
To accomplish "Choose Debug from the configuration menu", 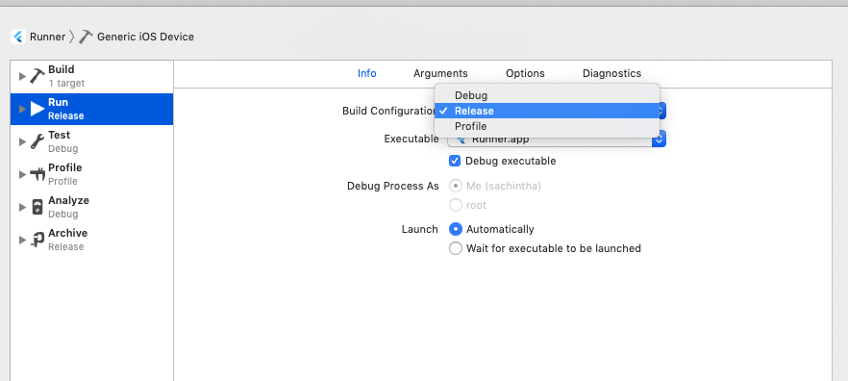I will pyautogui.click(x=547, y=95).
